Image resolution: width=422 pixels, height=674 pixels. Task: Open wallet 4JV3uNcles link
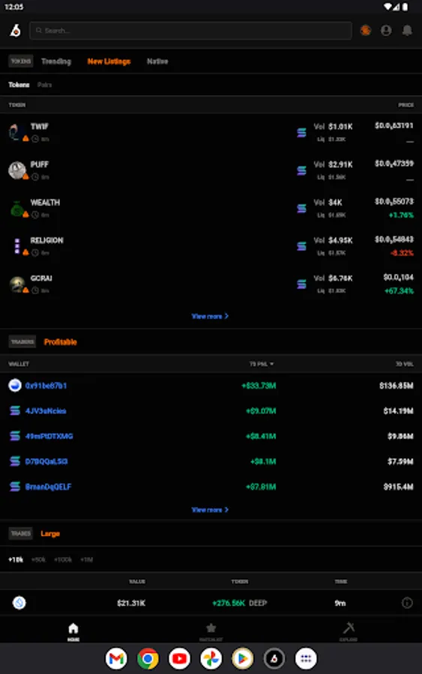click(46, 410)
